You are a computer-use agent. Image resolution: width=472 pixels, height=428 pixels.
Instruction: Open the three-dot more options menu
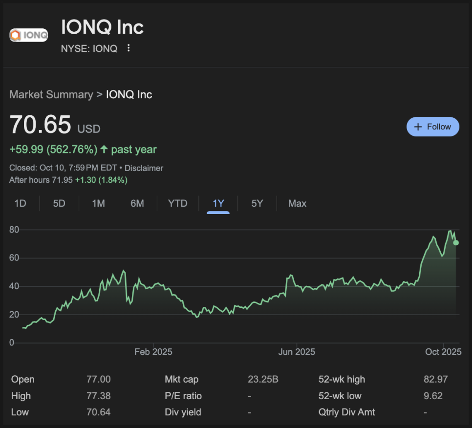129,48
